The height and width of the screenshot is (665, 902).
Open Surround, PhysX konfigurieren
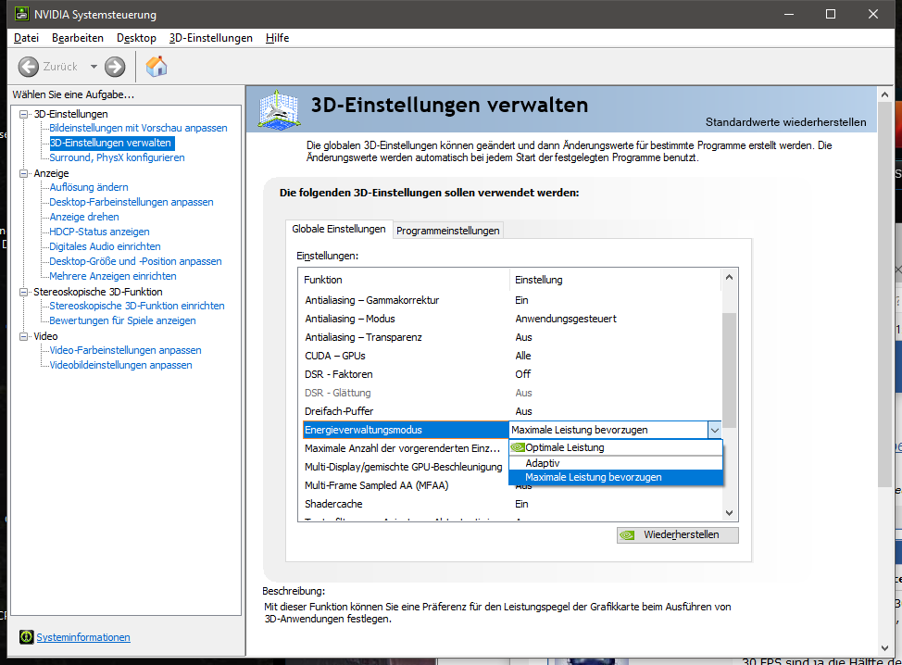click(117, 157)
